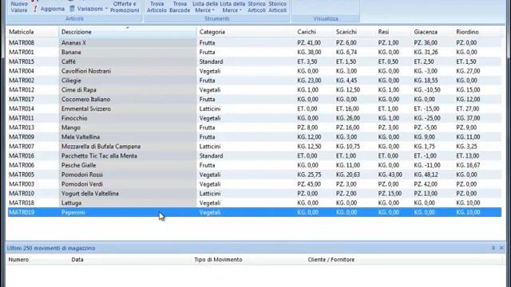The height and width of the screenshot is (287, 511).
Task: Select the Finocchio row
Action: click(255, 118)
